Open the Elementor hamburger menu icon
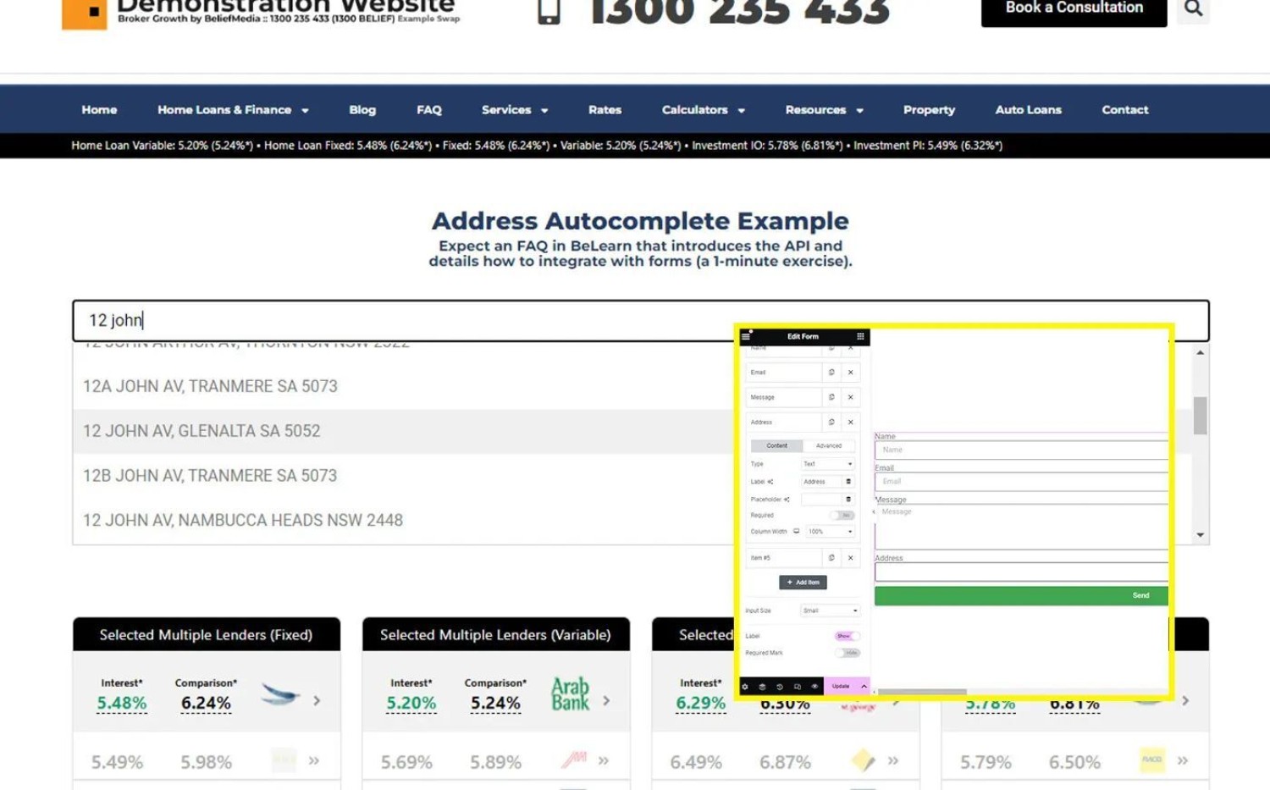Screen dimensions: 1270x790 tap(746, 336)
